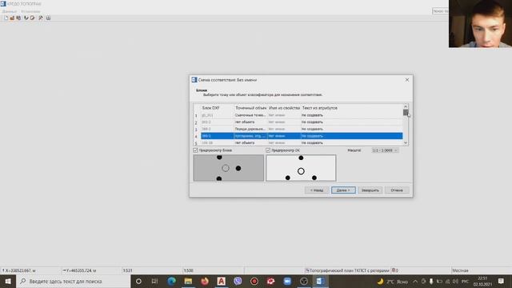Open the 'Установки' menu
The width and height of the screenshot is (512, 288).
tap(30, 11)
